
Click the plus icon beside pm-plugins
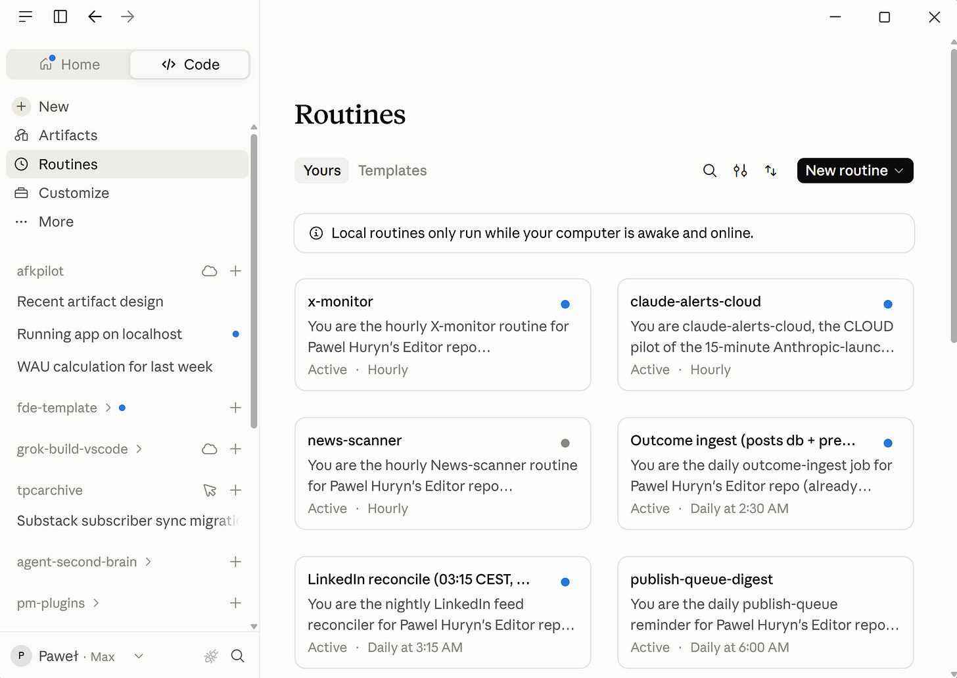pos(236,603)
